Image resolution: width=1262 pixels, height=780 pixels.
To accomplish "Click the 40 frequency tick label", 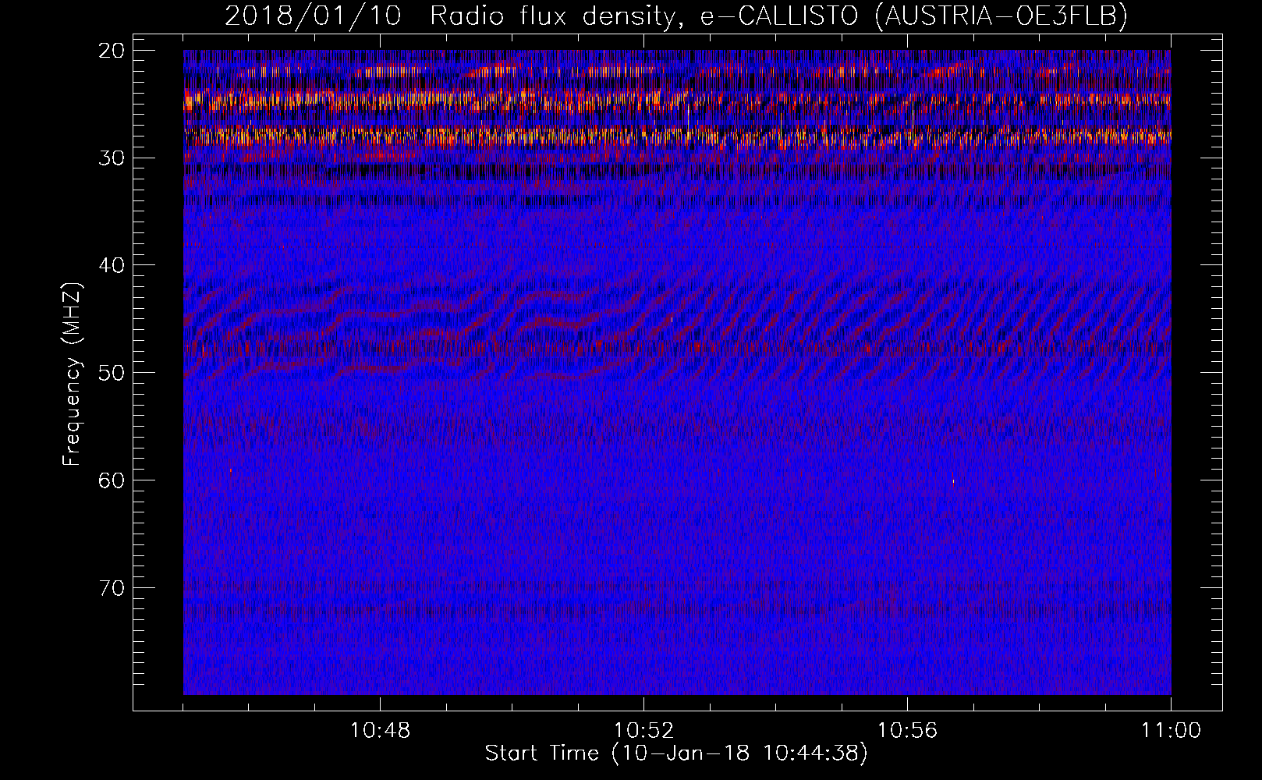I will coord(112,265).
